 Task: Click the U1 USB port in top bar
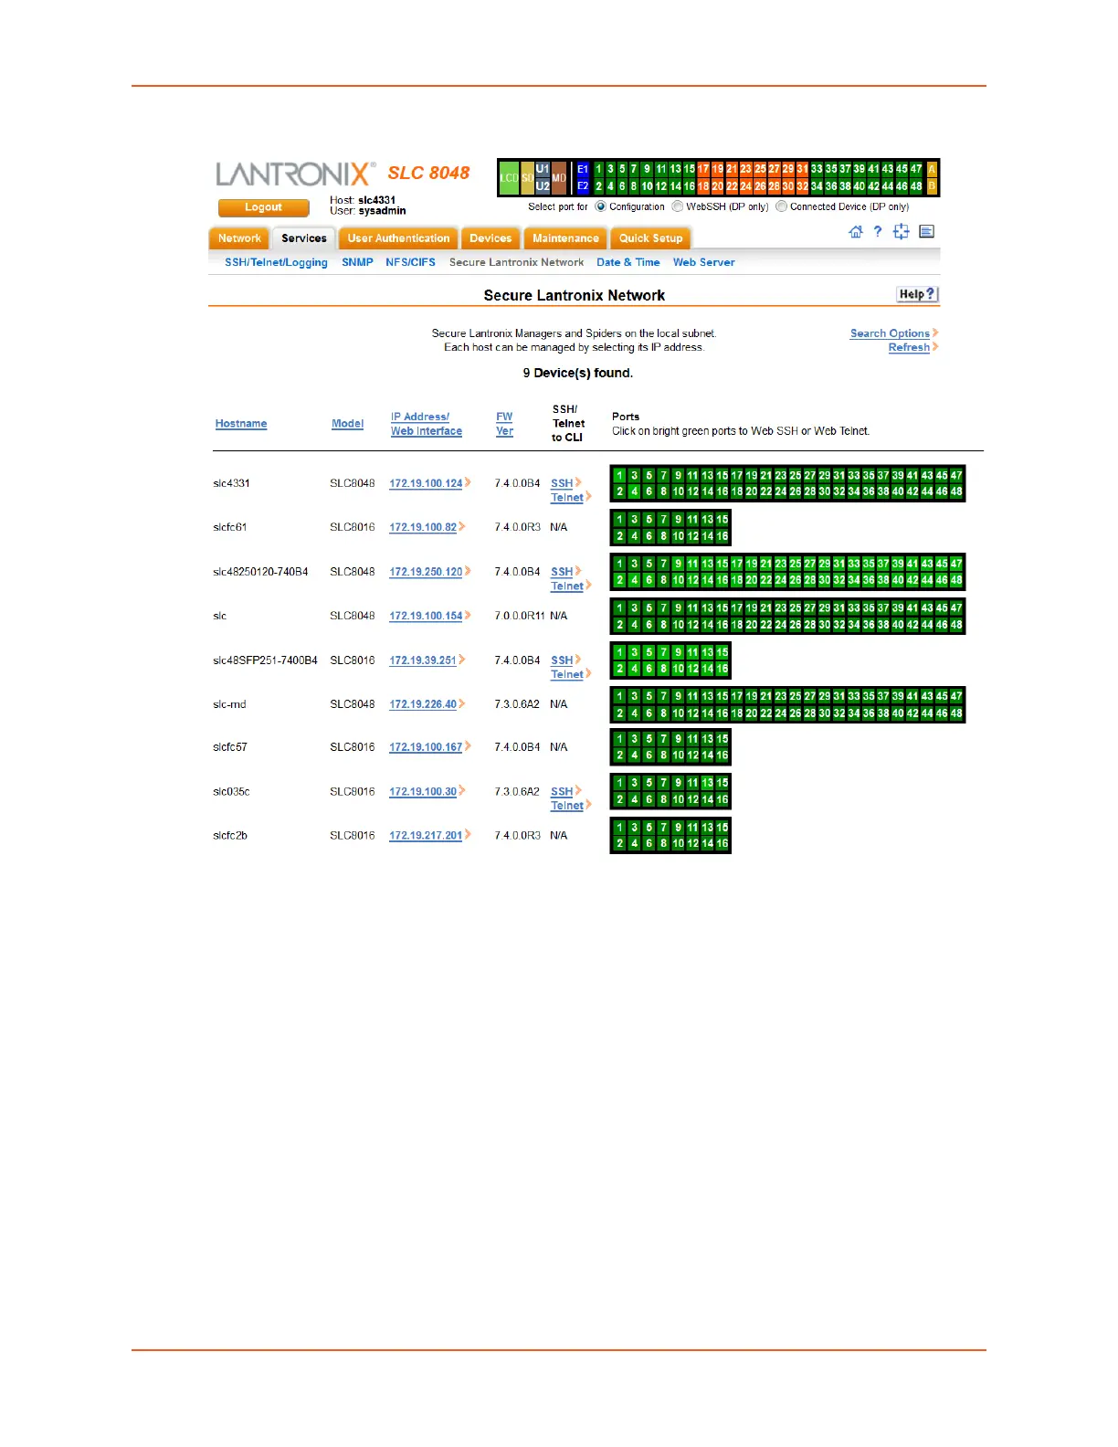543,169
